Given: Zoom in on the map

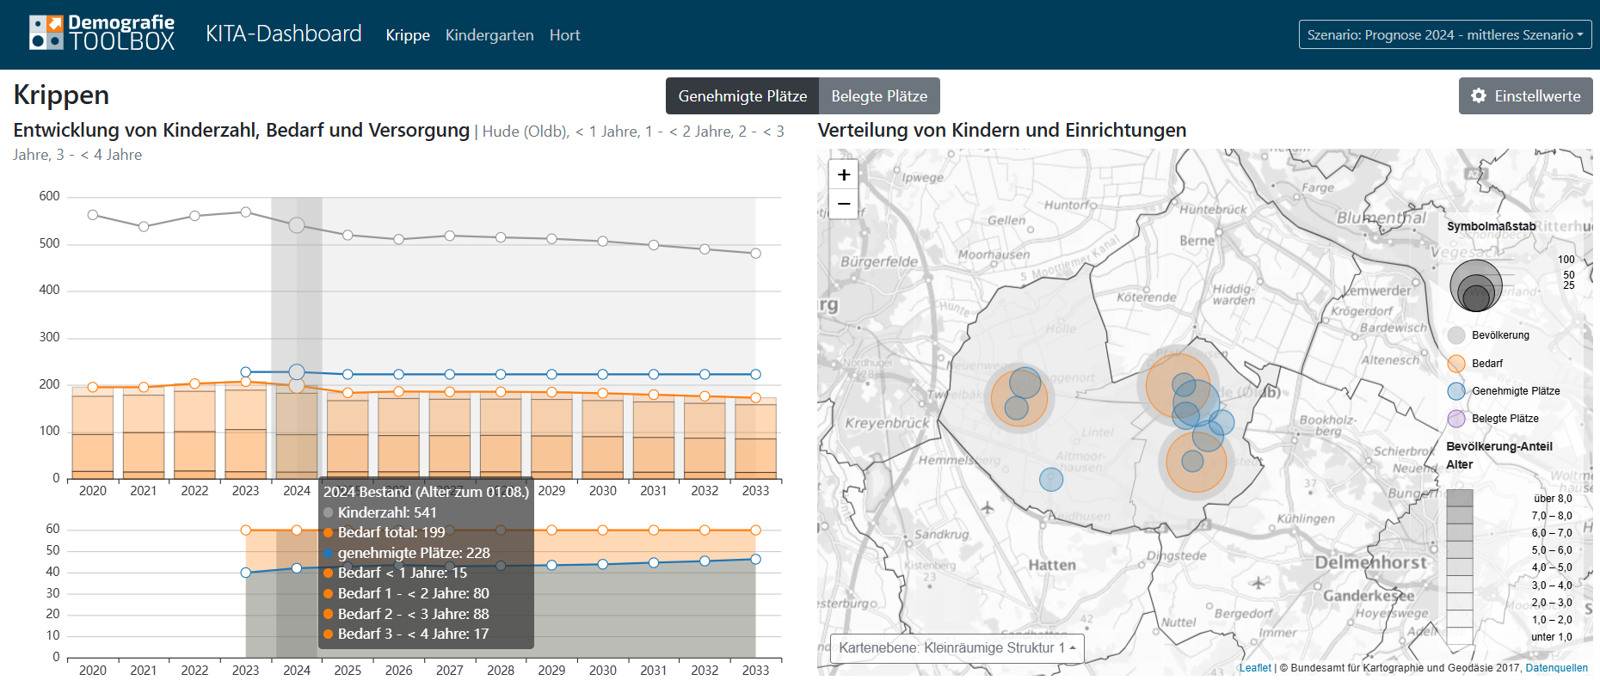Looking at the screenshot, I should [844, 175].
